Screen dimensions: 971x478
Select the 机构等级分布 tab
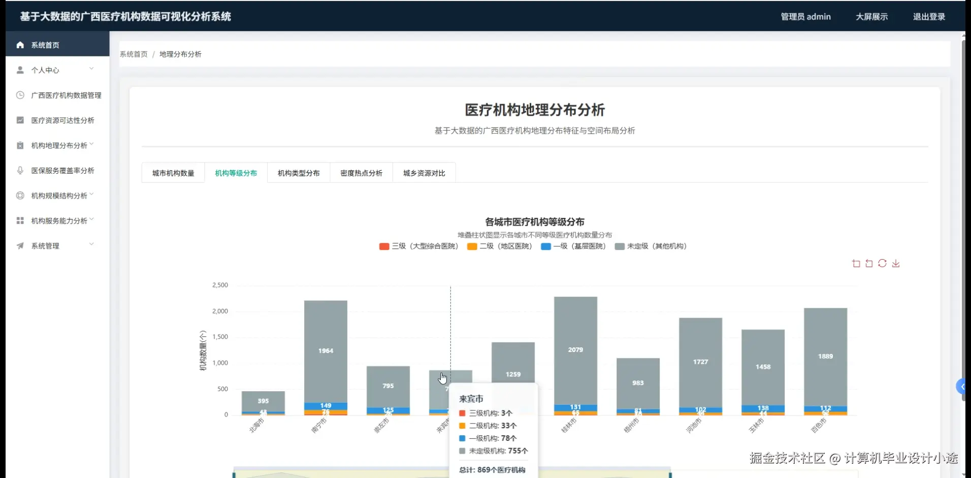236,173
